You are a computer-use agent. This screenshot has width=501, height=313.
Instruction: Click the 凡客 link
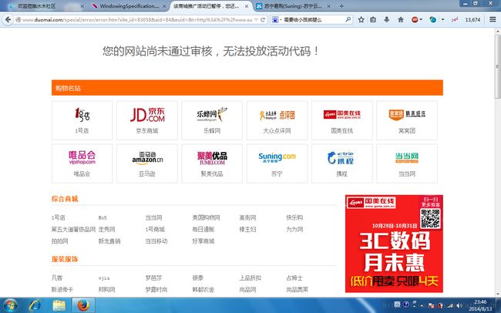click(x=57, y=278)
